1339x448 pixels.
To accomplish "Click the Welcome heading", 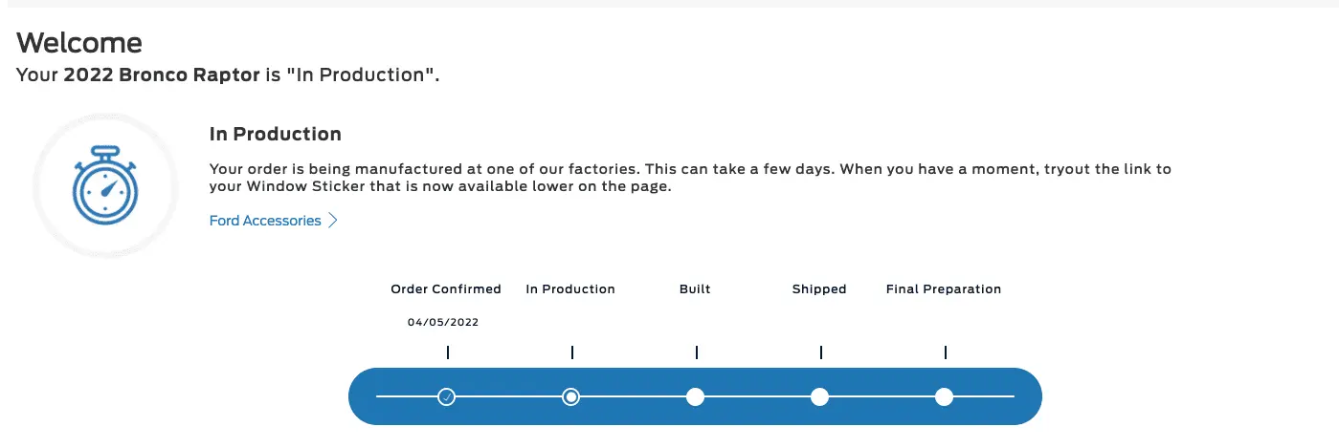I will point(79,42).
